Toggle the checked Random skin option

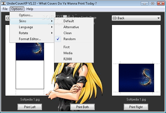pos(74,39)
